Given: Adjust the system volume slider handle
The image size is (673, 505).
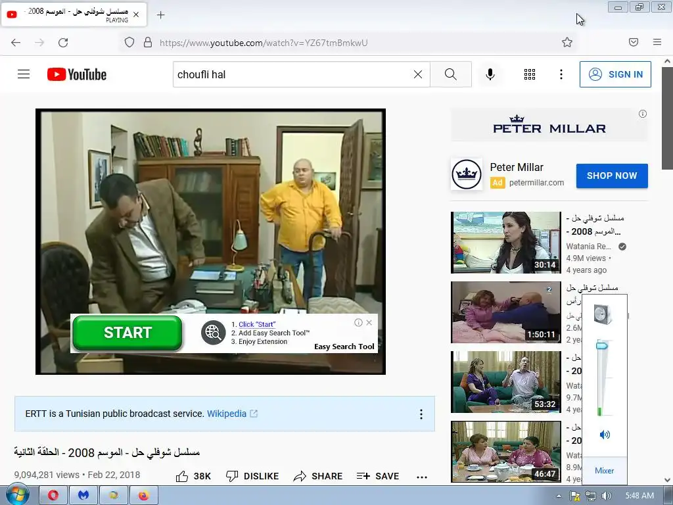Looking at the screenshot, I should pyautogui.click(x=602, y=345).
